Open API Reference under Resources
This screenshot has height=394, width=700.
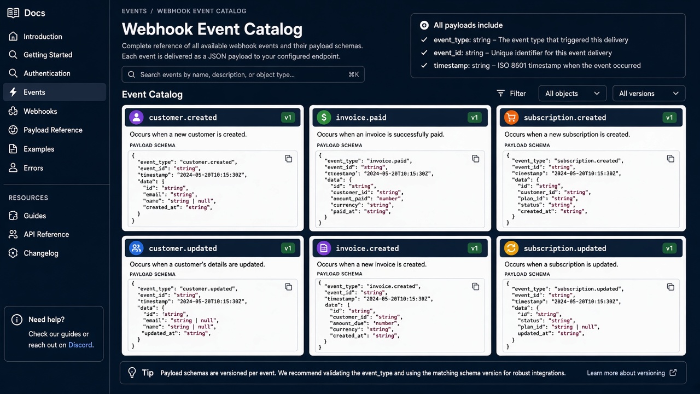(x=54, y=234)
